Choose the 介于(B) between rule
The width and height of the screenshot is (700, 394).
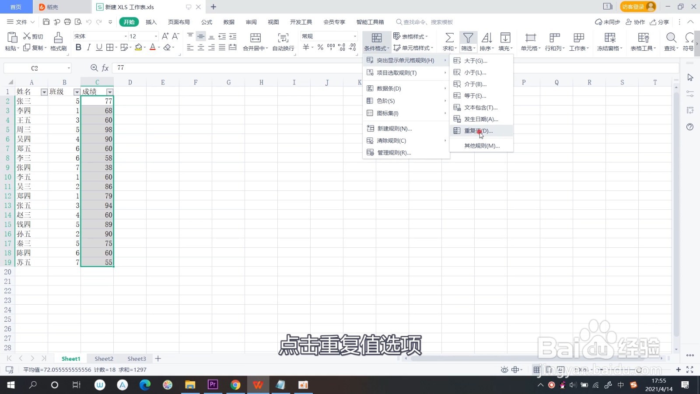coord(481,84)
